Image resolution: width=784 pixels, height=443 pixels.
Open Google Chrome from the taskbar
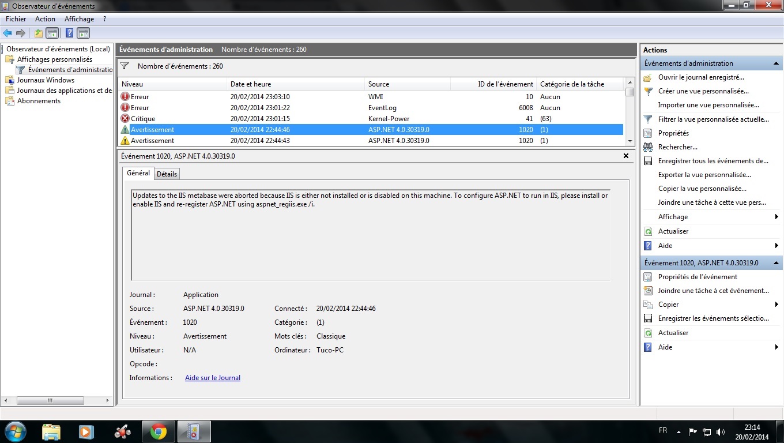click(159, 431)
